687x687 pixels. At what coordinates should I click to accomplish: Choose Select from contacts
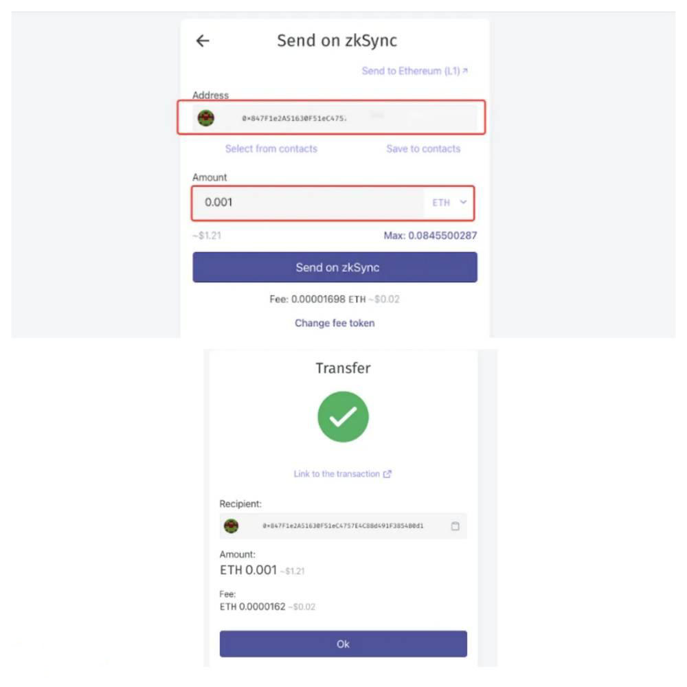tap(271, 149)
